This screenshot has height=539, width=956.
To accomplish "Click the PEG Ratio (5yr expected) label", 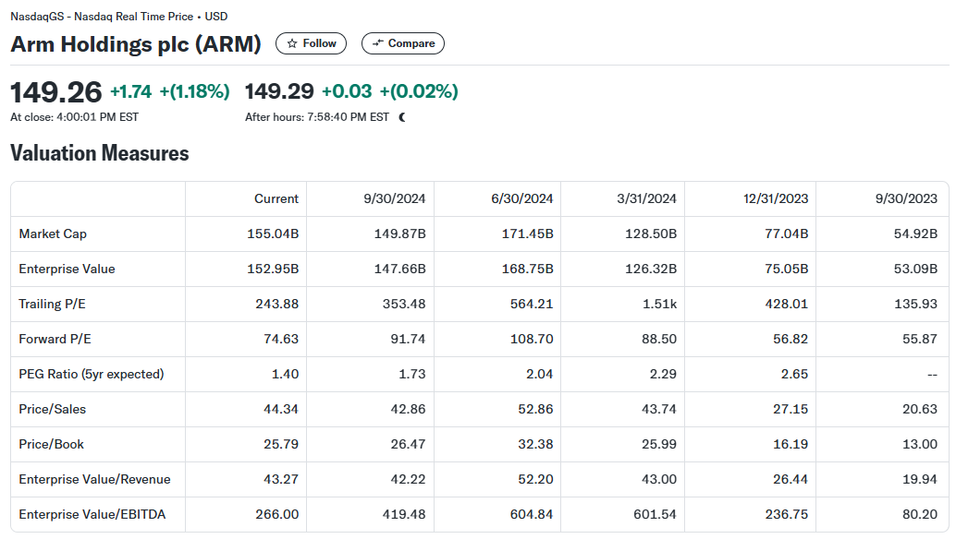I will point(92,374).
